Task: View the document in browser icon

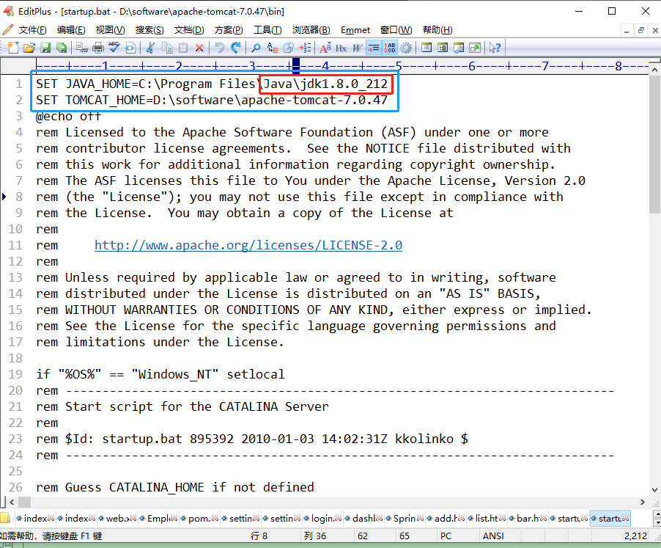Action: coord(130,48)
